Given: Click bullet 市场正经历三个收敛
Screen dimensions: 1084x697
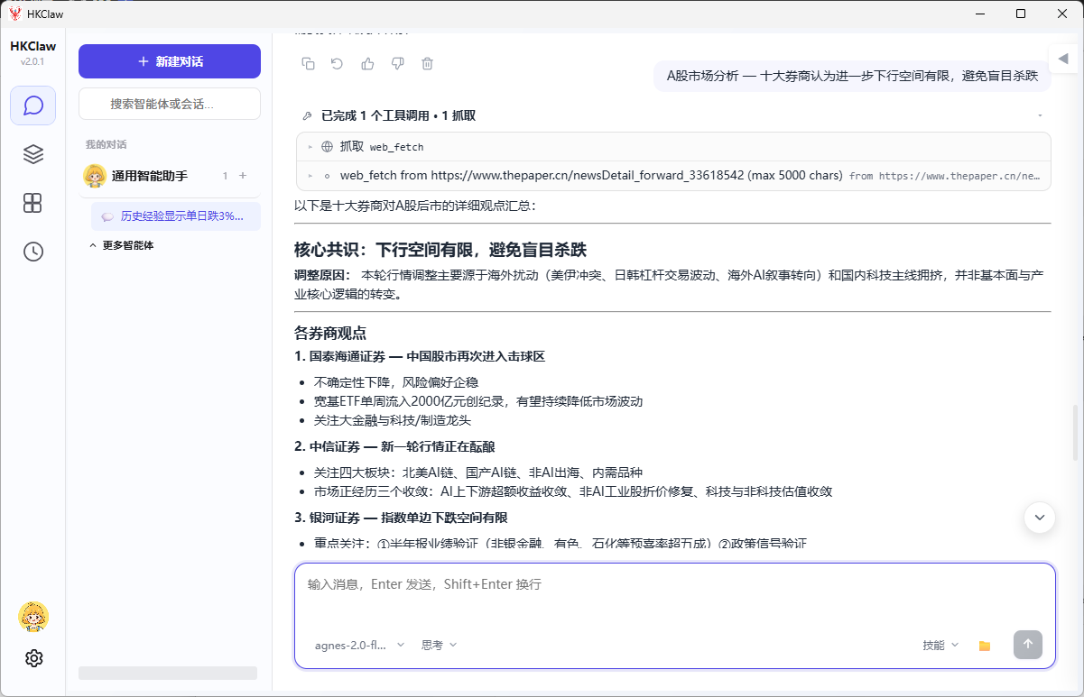Looking at the screenshot, I should point(573,491).
